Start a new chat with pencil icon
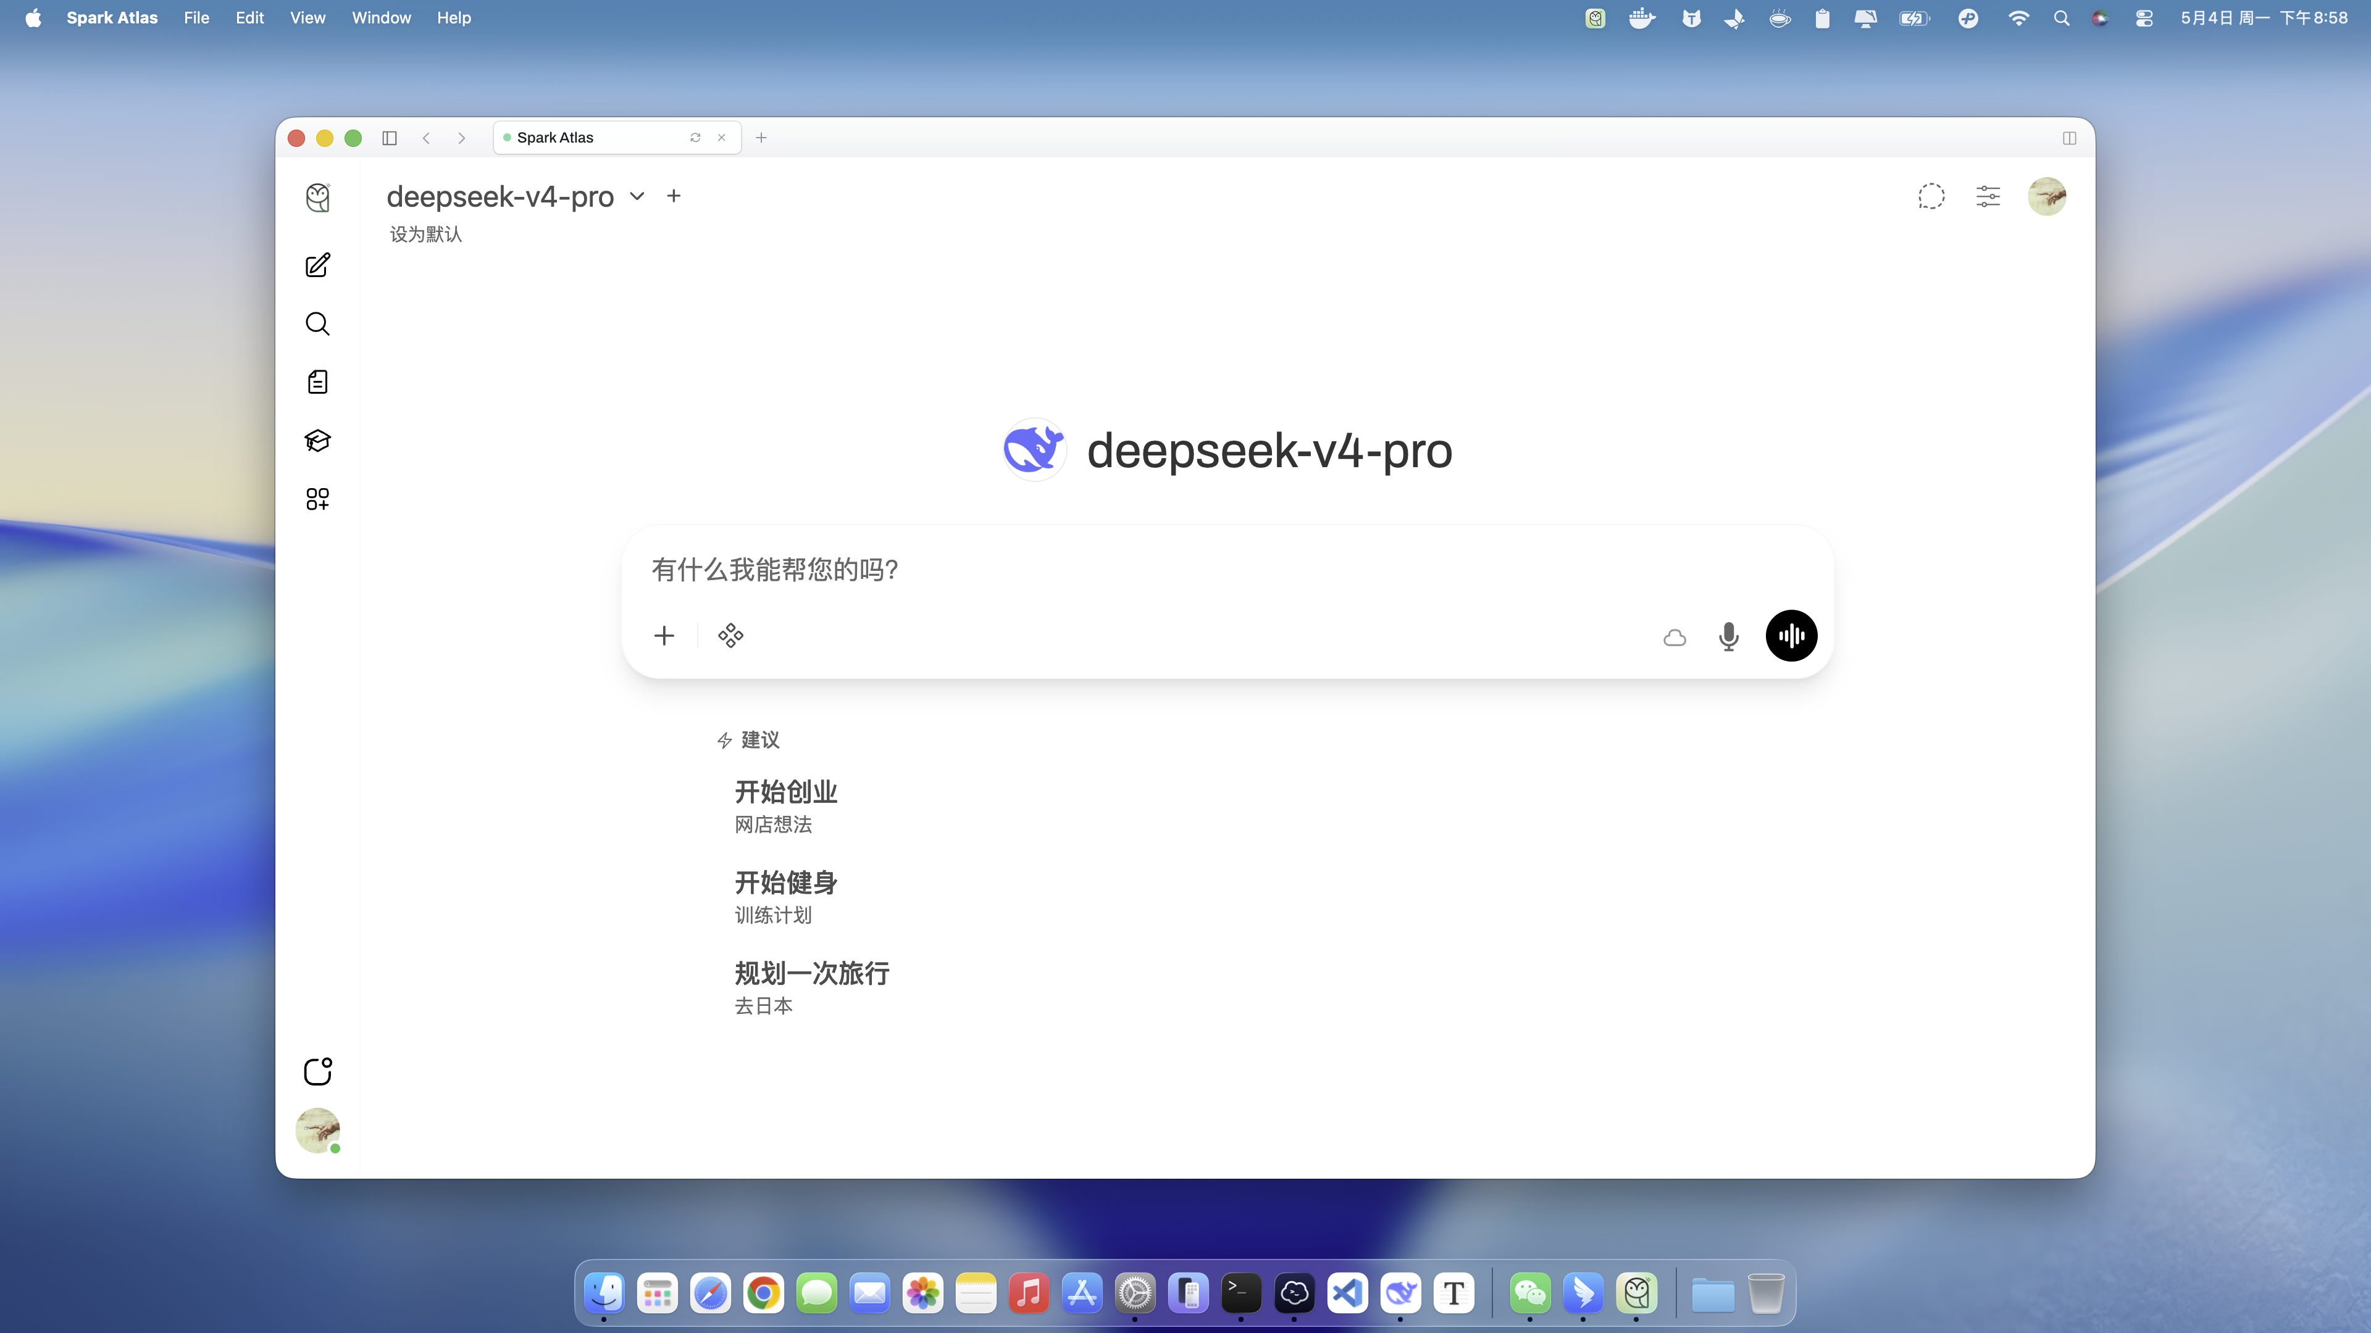 [x=317, y=265]
